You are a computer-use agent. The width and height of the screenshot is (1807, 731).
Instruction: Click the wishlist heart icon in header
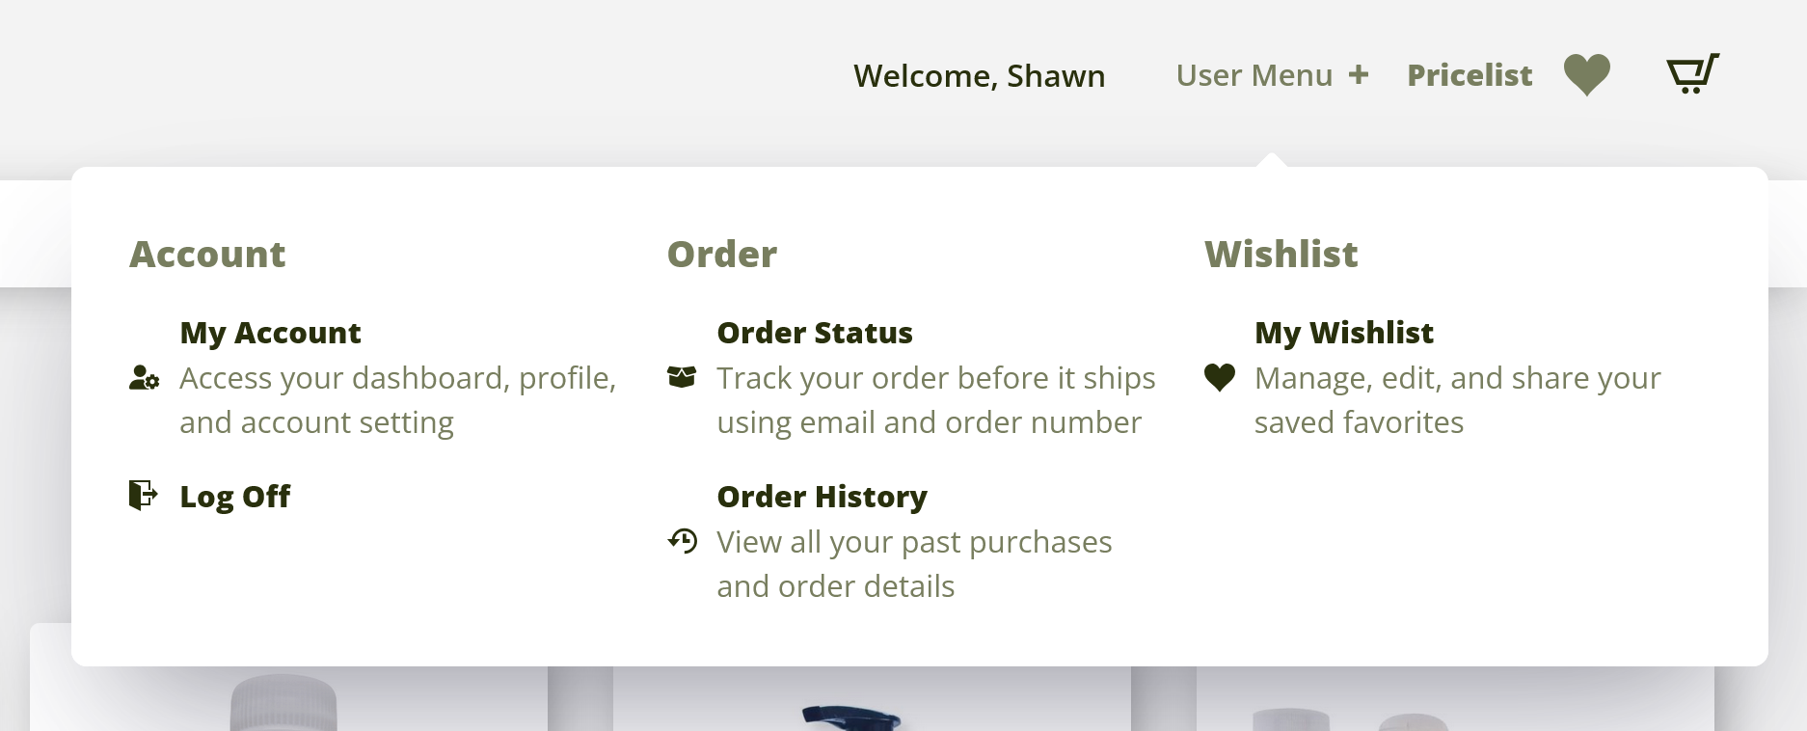[1586, 74]
